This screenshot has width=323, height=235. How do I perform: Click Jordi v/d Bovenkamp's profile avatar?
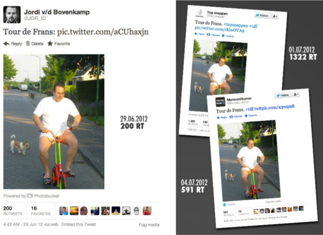pos(12,15)
